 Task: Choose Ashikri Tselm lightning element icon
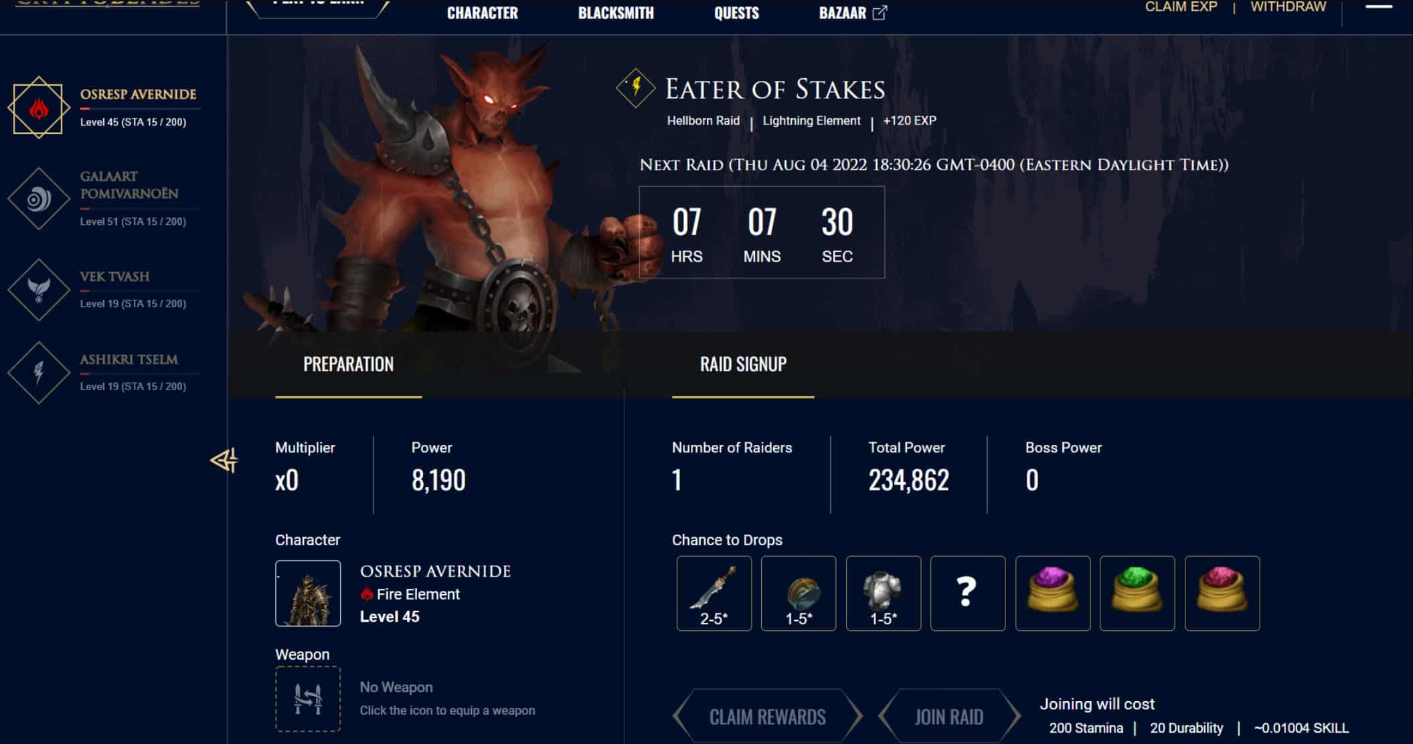click(x=39, y=373)
